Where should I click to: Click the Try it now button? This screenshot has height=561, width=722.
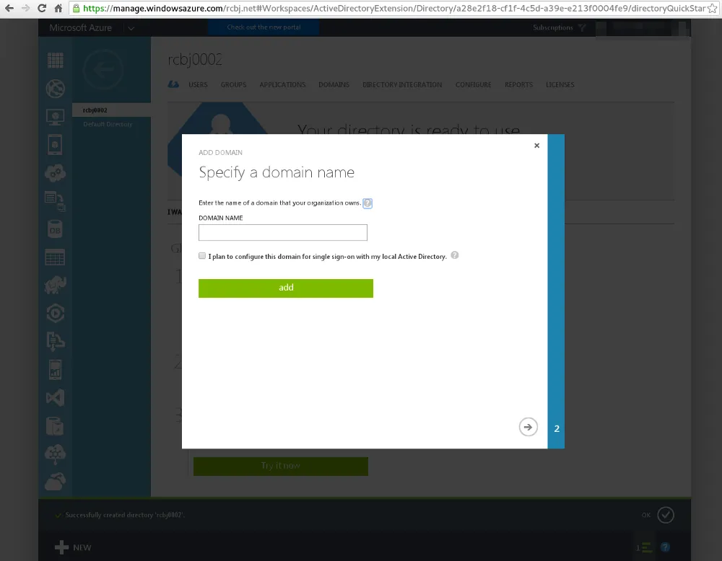(281, 466)
